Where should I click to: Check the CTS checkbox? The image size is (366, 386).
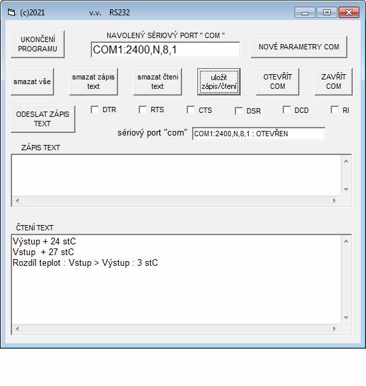pyautogui.click(x=191, y=110)
